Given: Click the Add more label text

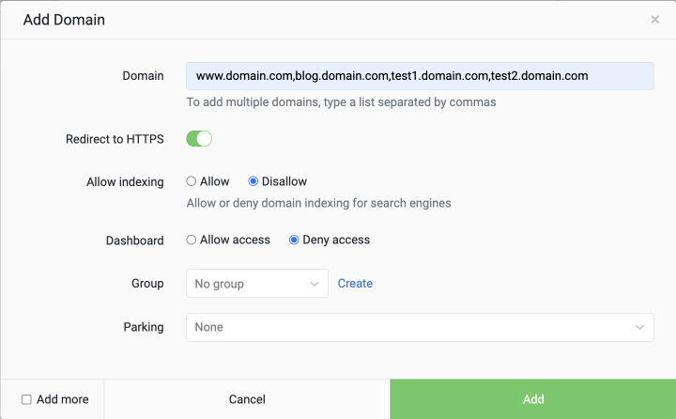Looking at the screenshot, I should (x=63, y=399).
